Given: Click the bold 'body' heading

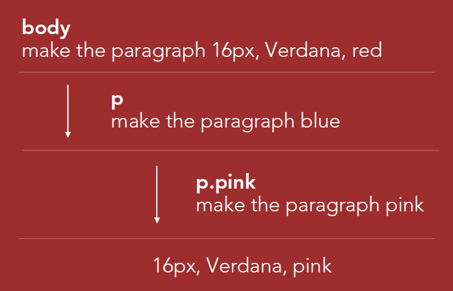Looking at the screenshot, I should coord(46,28).
